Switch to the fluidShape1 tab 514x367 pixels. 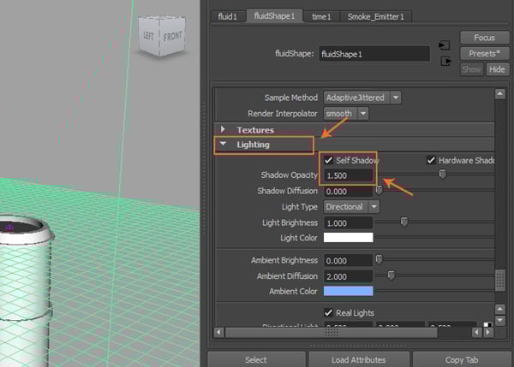(x=274, y=15)
